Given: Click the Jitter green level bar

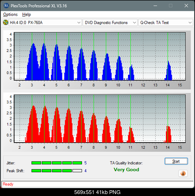Looking at the screenshot, I should 57,163.
